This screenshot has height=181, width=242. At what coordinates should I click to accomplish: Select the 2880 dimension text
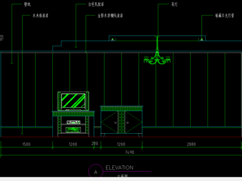tap(191, 144)
